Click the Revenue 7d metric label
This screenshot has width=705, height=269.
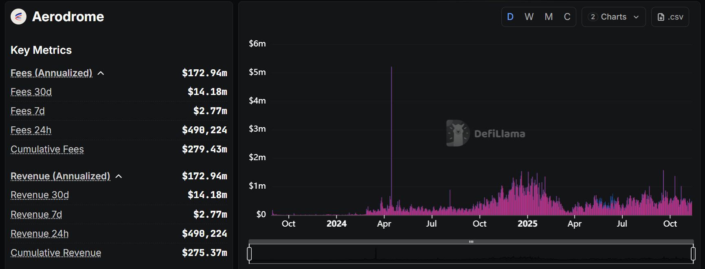(36, 214)
